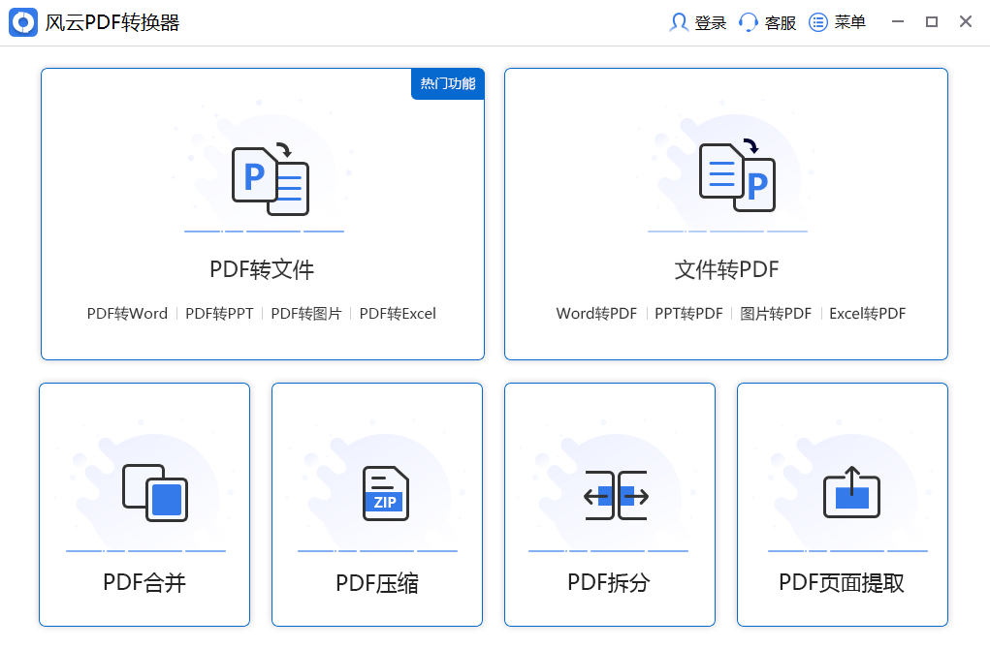The height and width of the screenshot is (649, 990).
Task: Click the 风云PDF转换器 app logo
Action: [23, 22]
